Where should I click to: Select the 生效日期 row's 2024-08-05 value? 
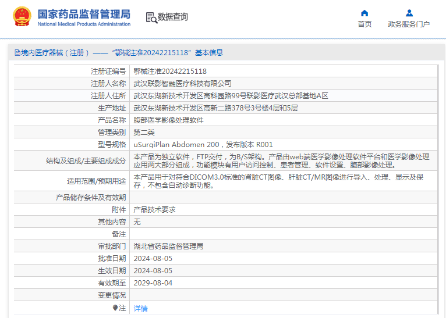click(x=153, y=270)
